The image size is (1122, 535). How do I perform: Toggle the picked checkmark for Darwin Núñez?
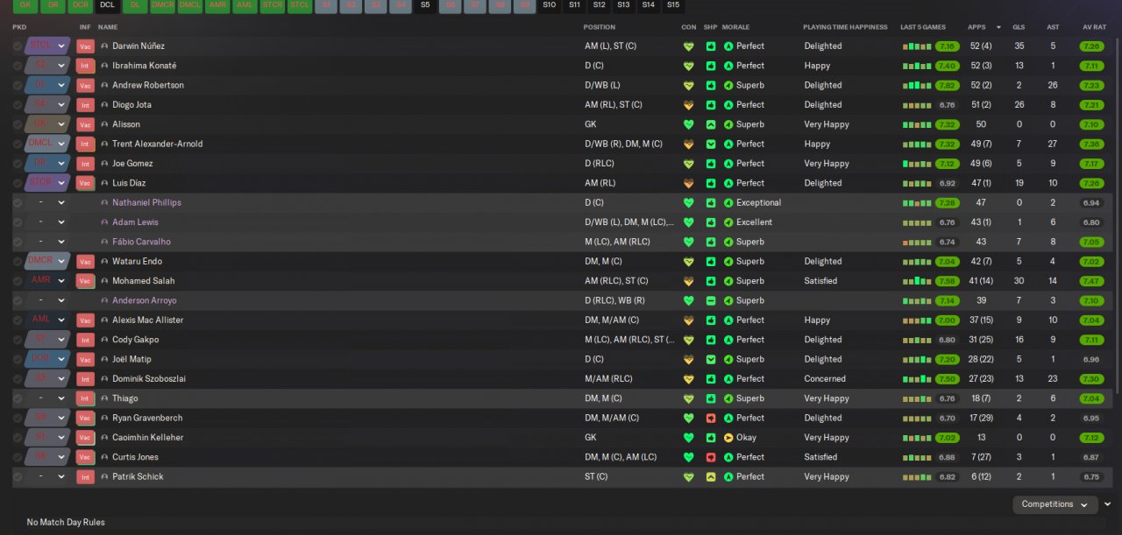click(x=18, y=46)
